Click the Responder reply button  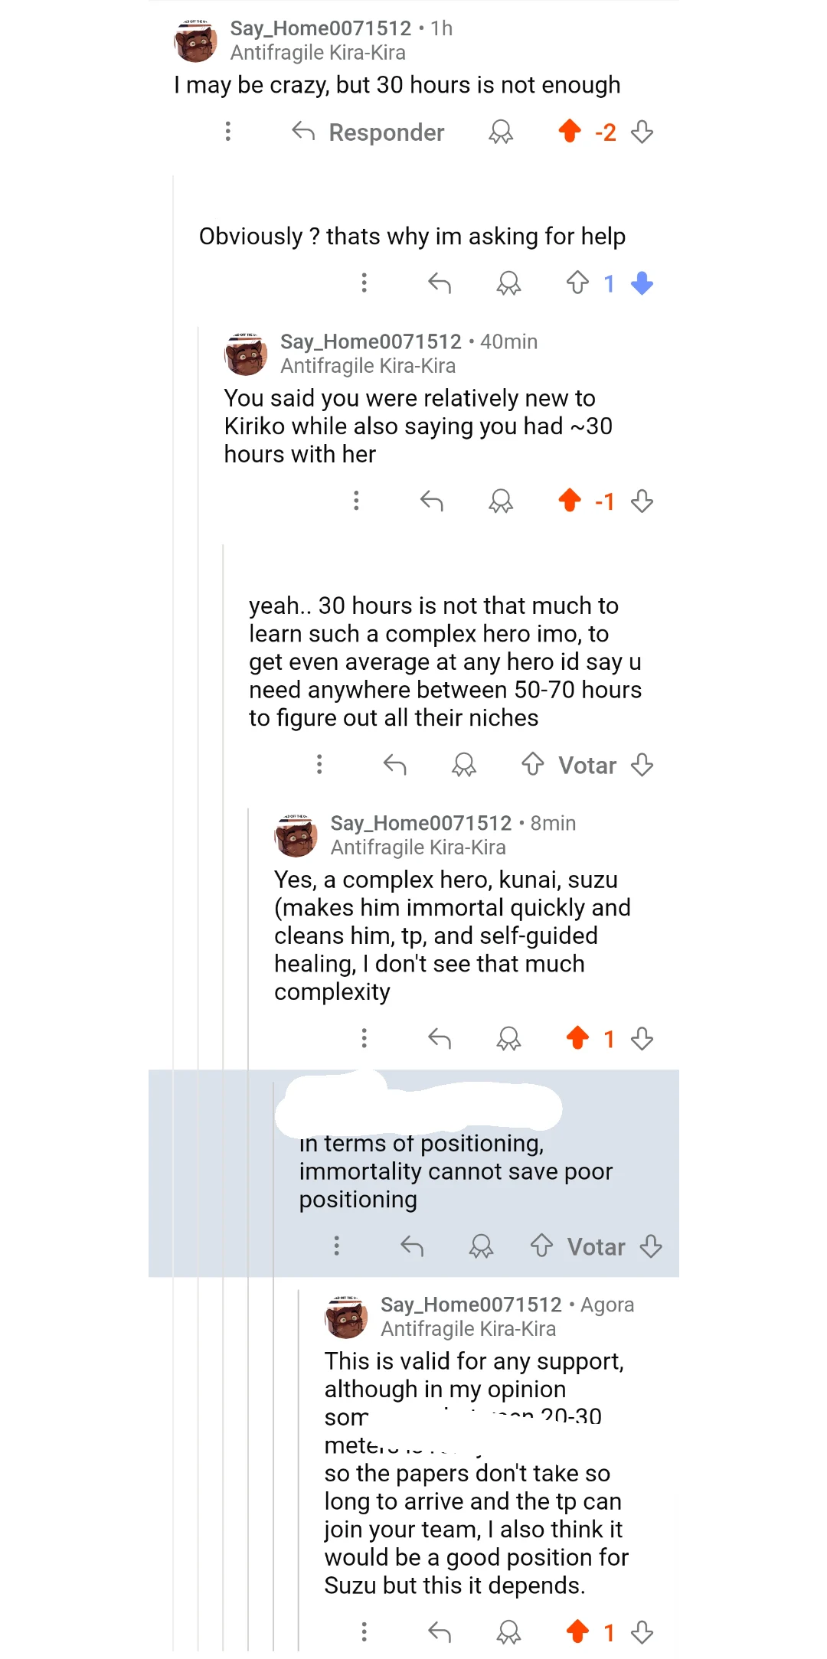click(x=368, y=132)
